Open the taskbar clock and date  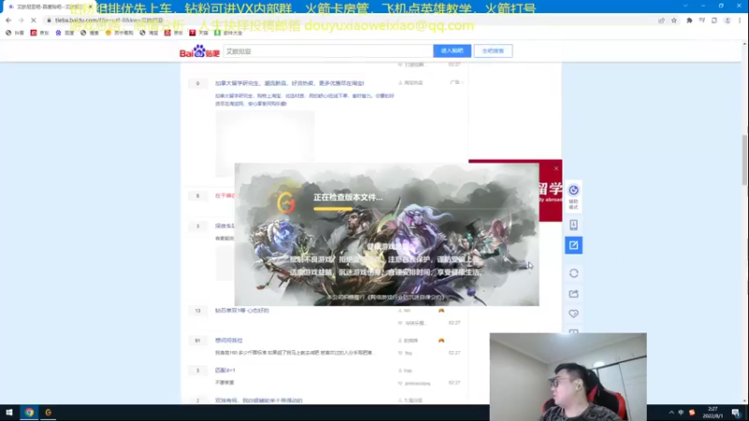point(712,413)
